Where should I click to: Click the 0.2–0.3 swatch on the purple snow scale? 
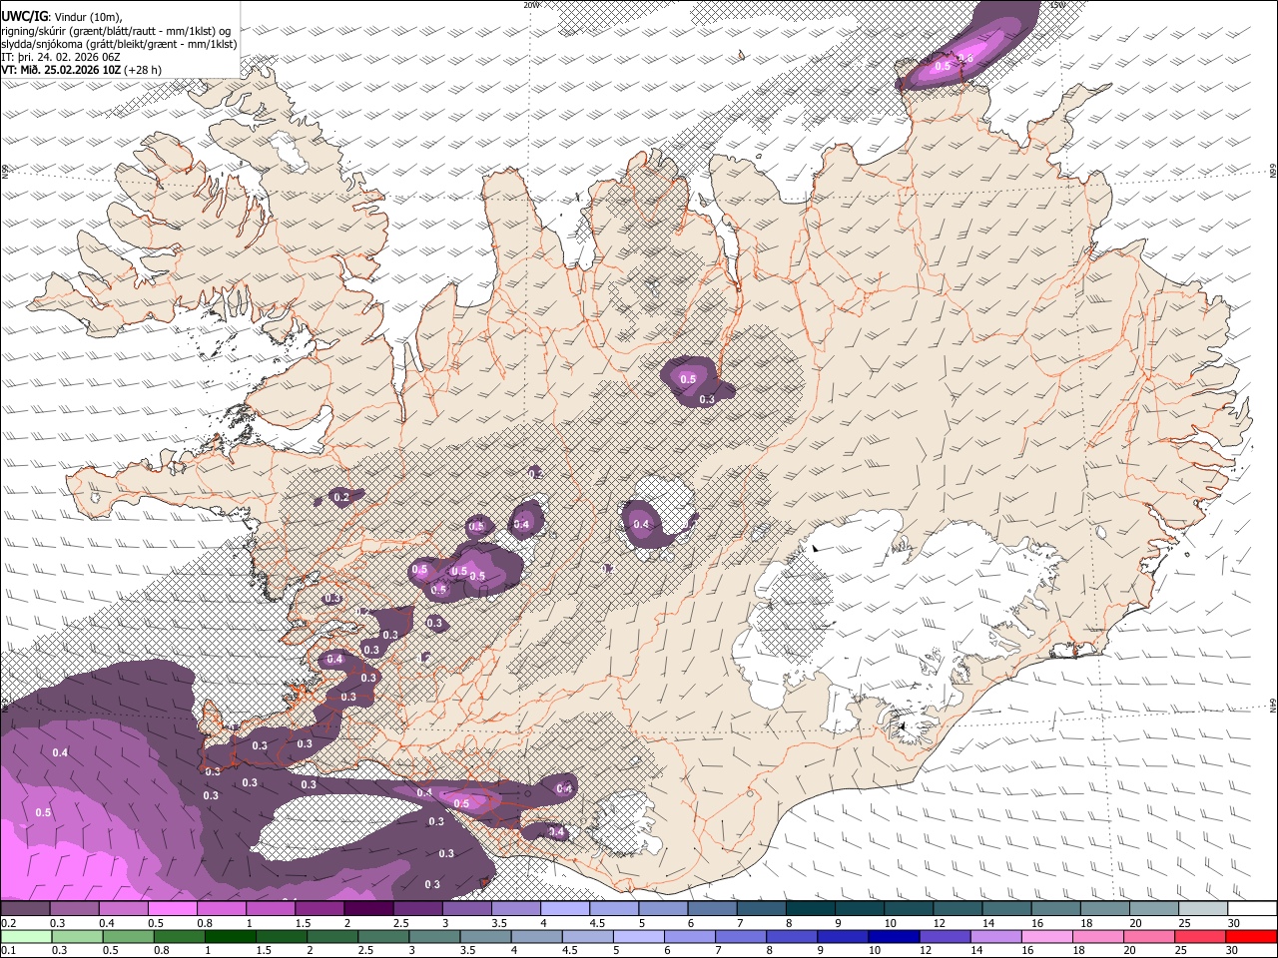click(25, 908)
